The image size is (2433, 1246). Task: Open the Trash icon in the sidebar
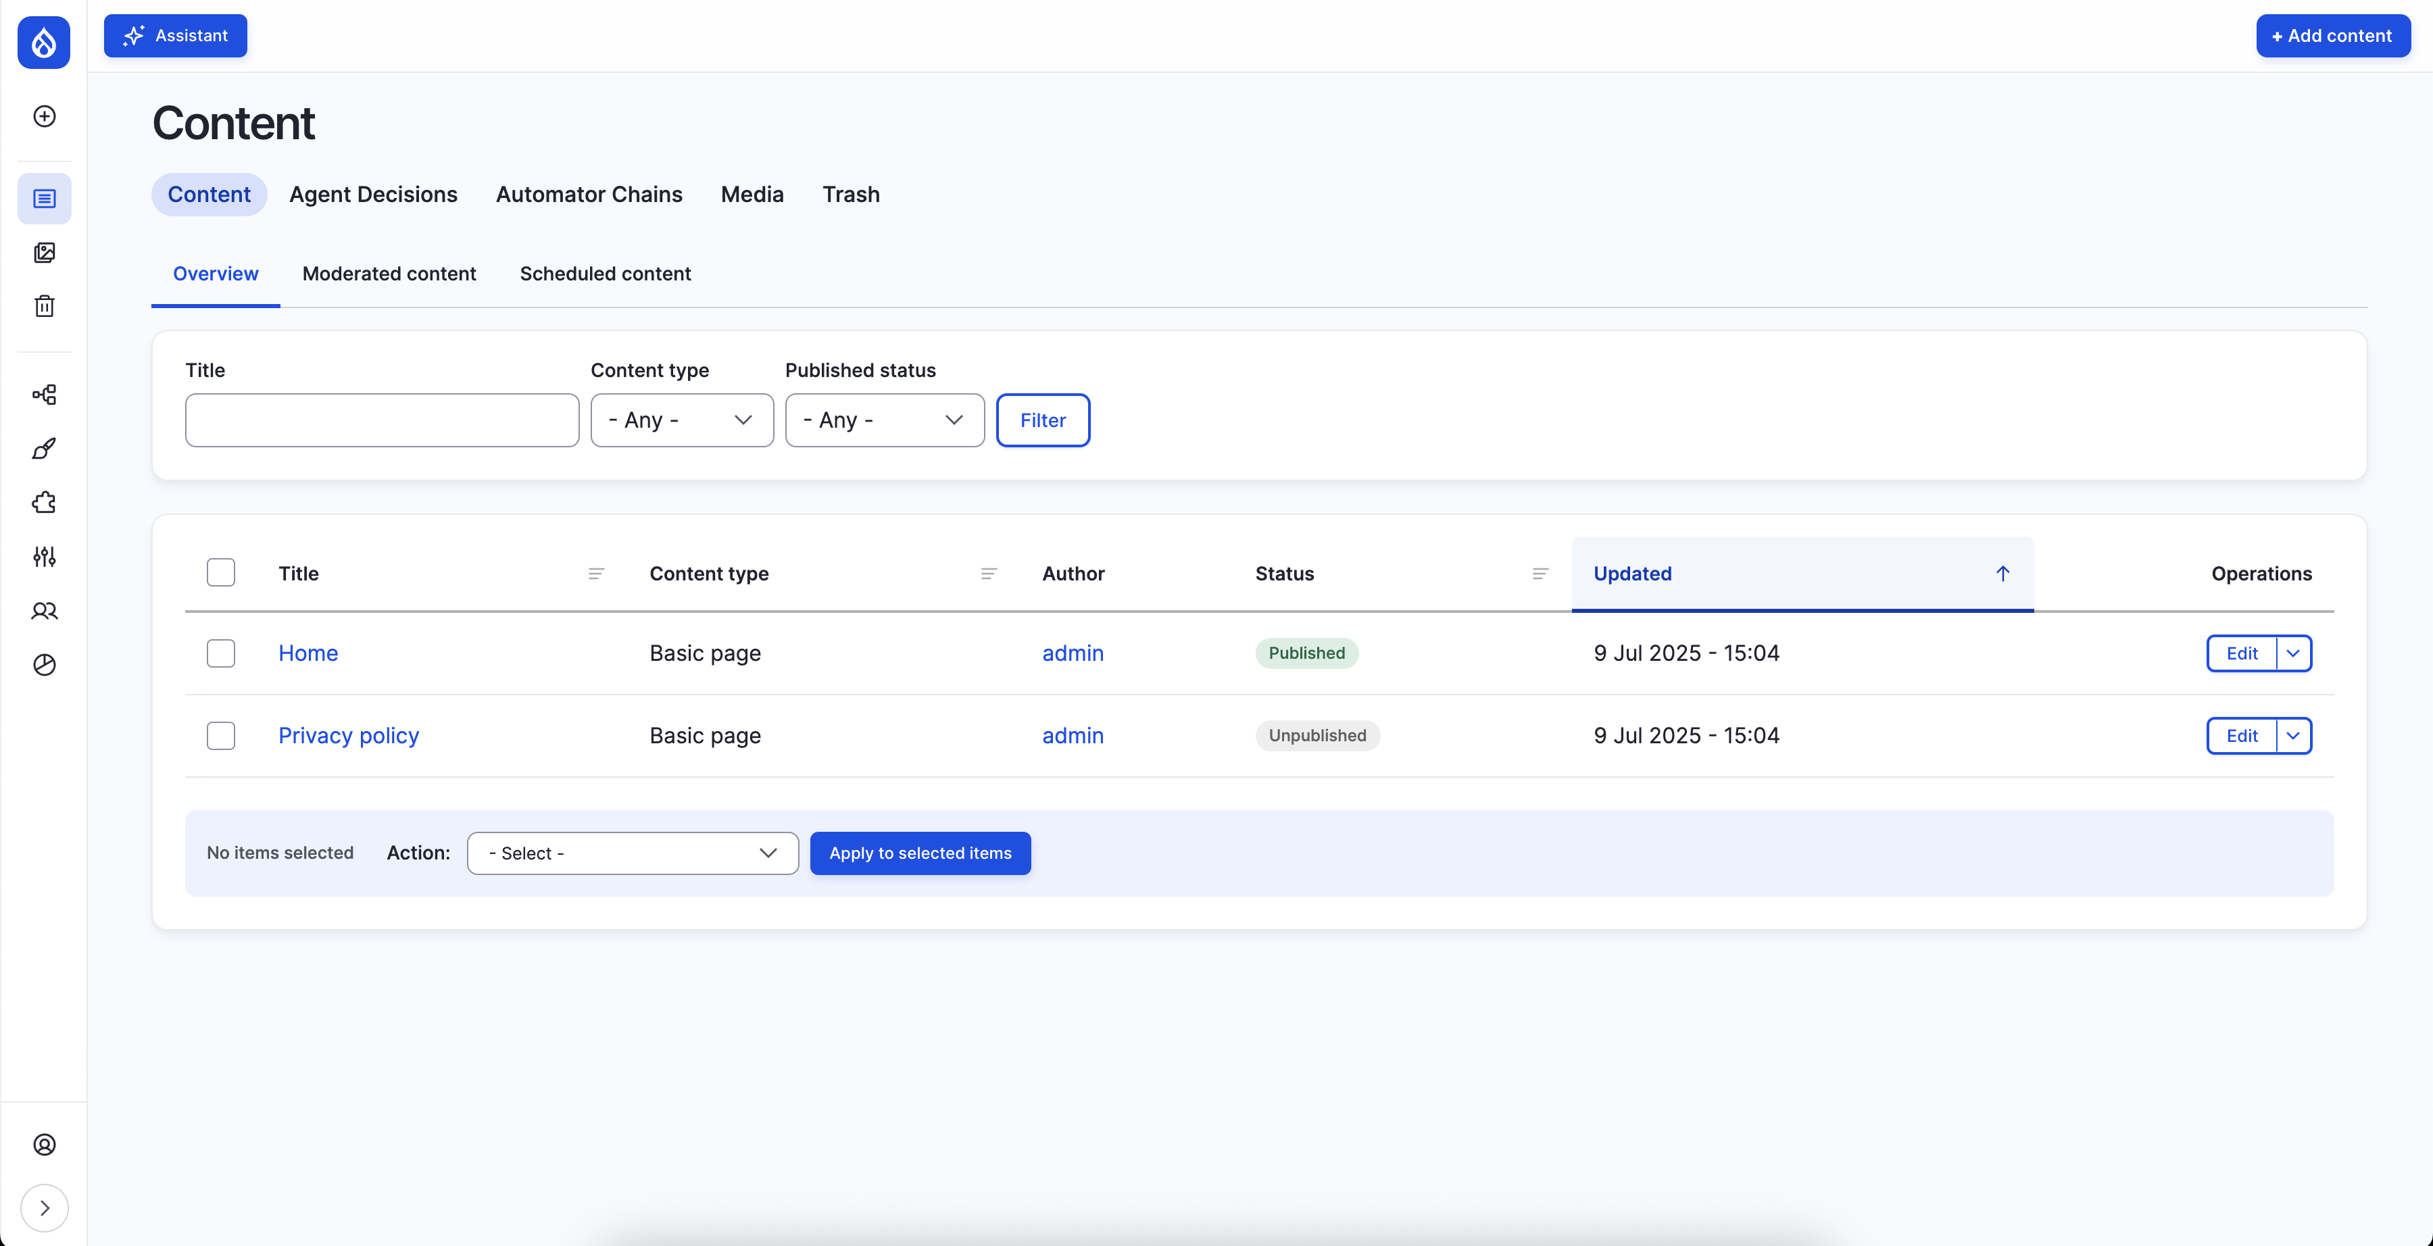[45, 305]
